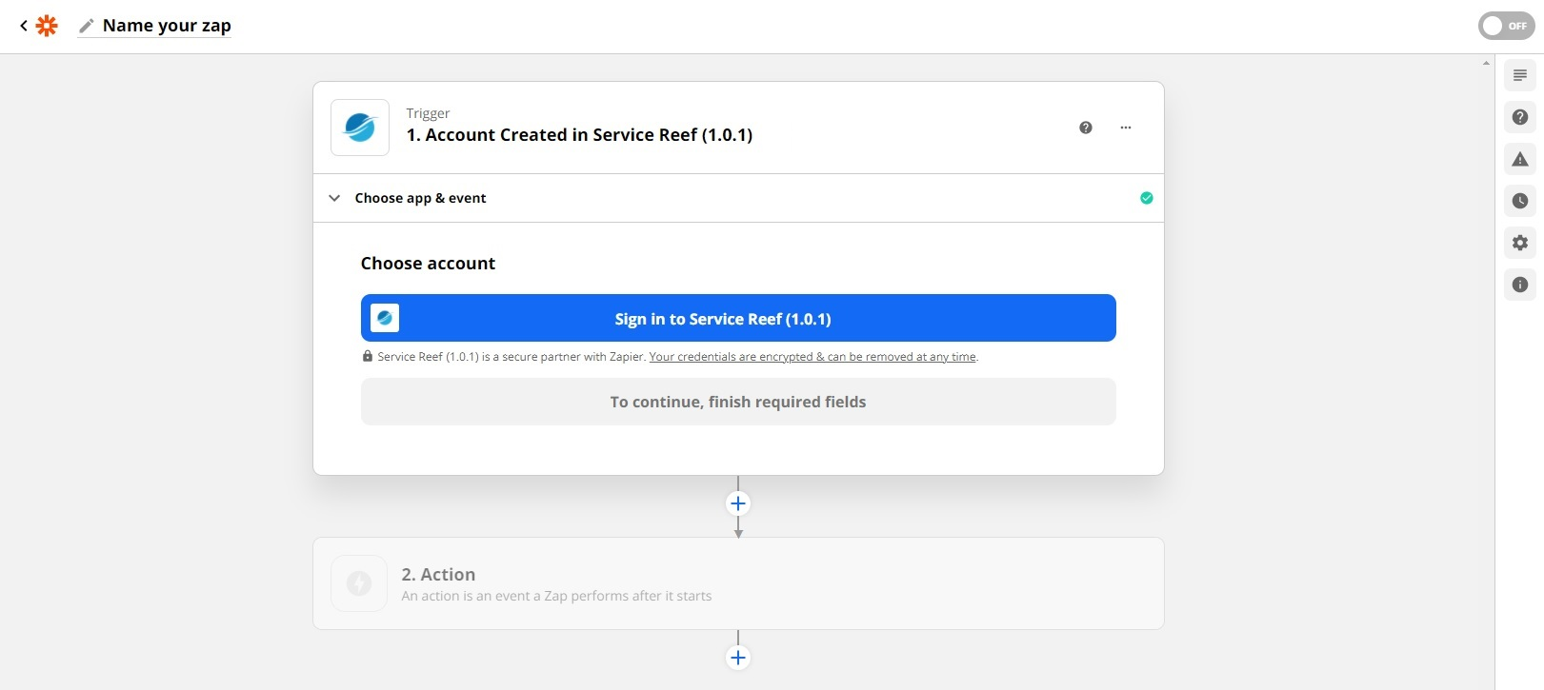Click the scrollbar up arrow
This screenshot has height=690, width=1544.
[1486, 63]
